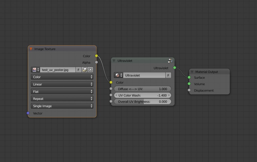257x162 pixels.
Task: Toggle fake user F on Ultraviolet material
Action: pyautogui.click(x=168, y=75)
